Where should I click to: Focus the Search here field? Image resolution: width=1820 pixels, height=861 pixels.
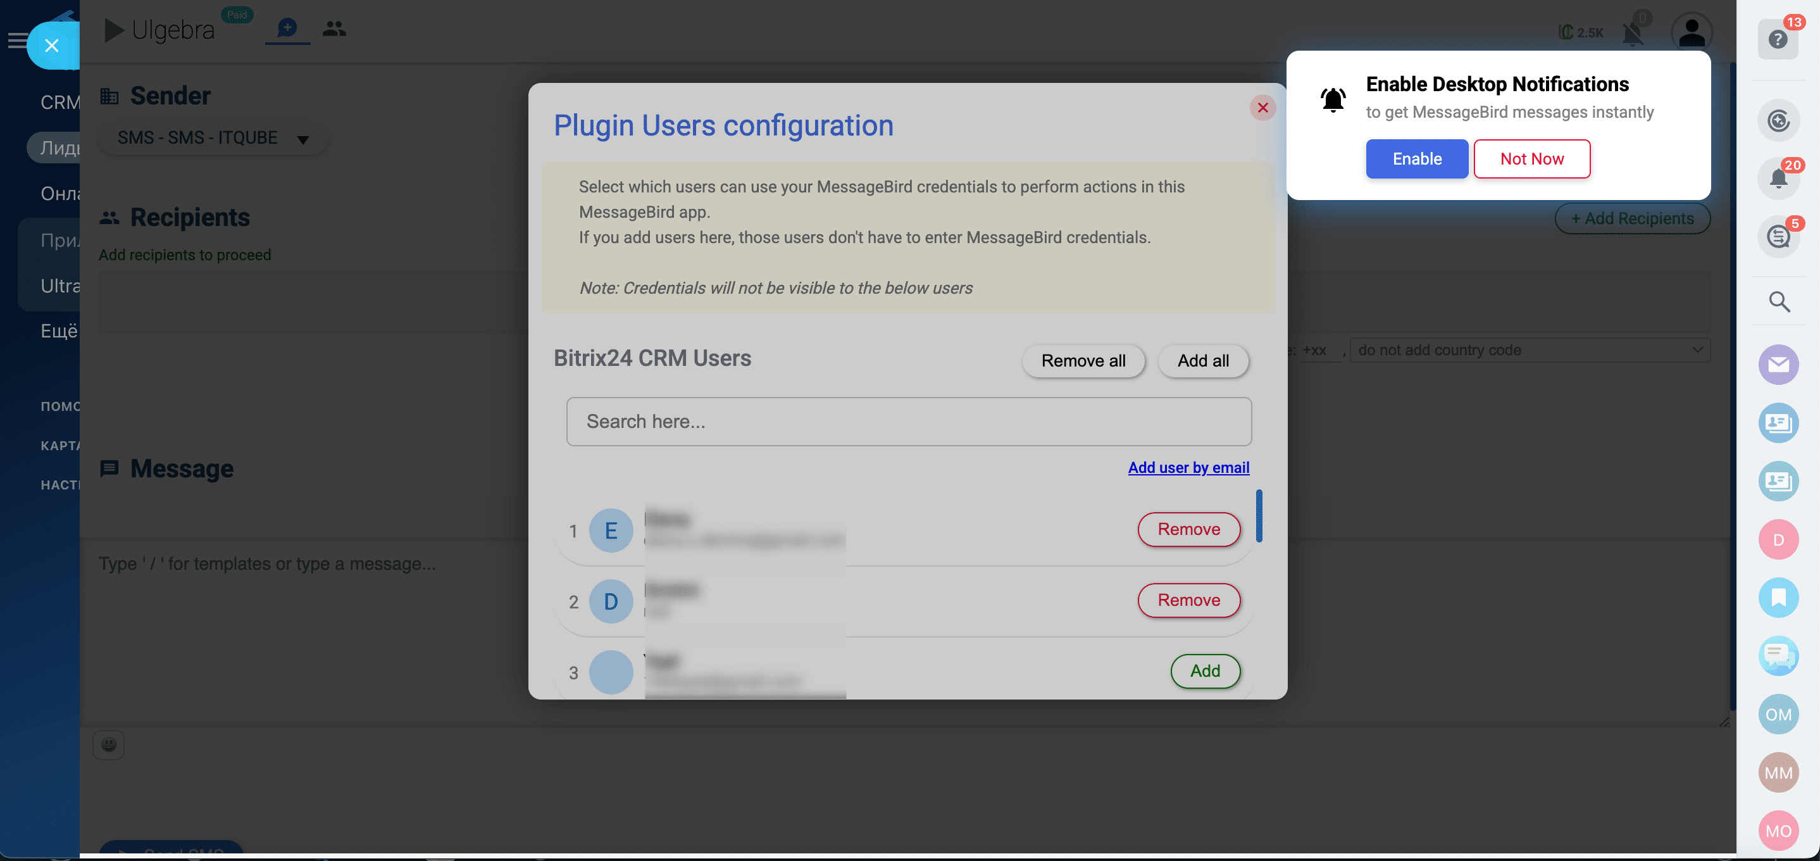(909, 421)
